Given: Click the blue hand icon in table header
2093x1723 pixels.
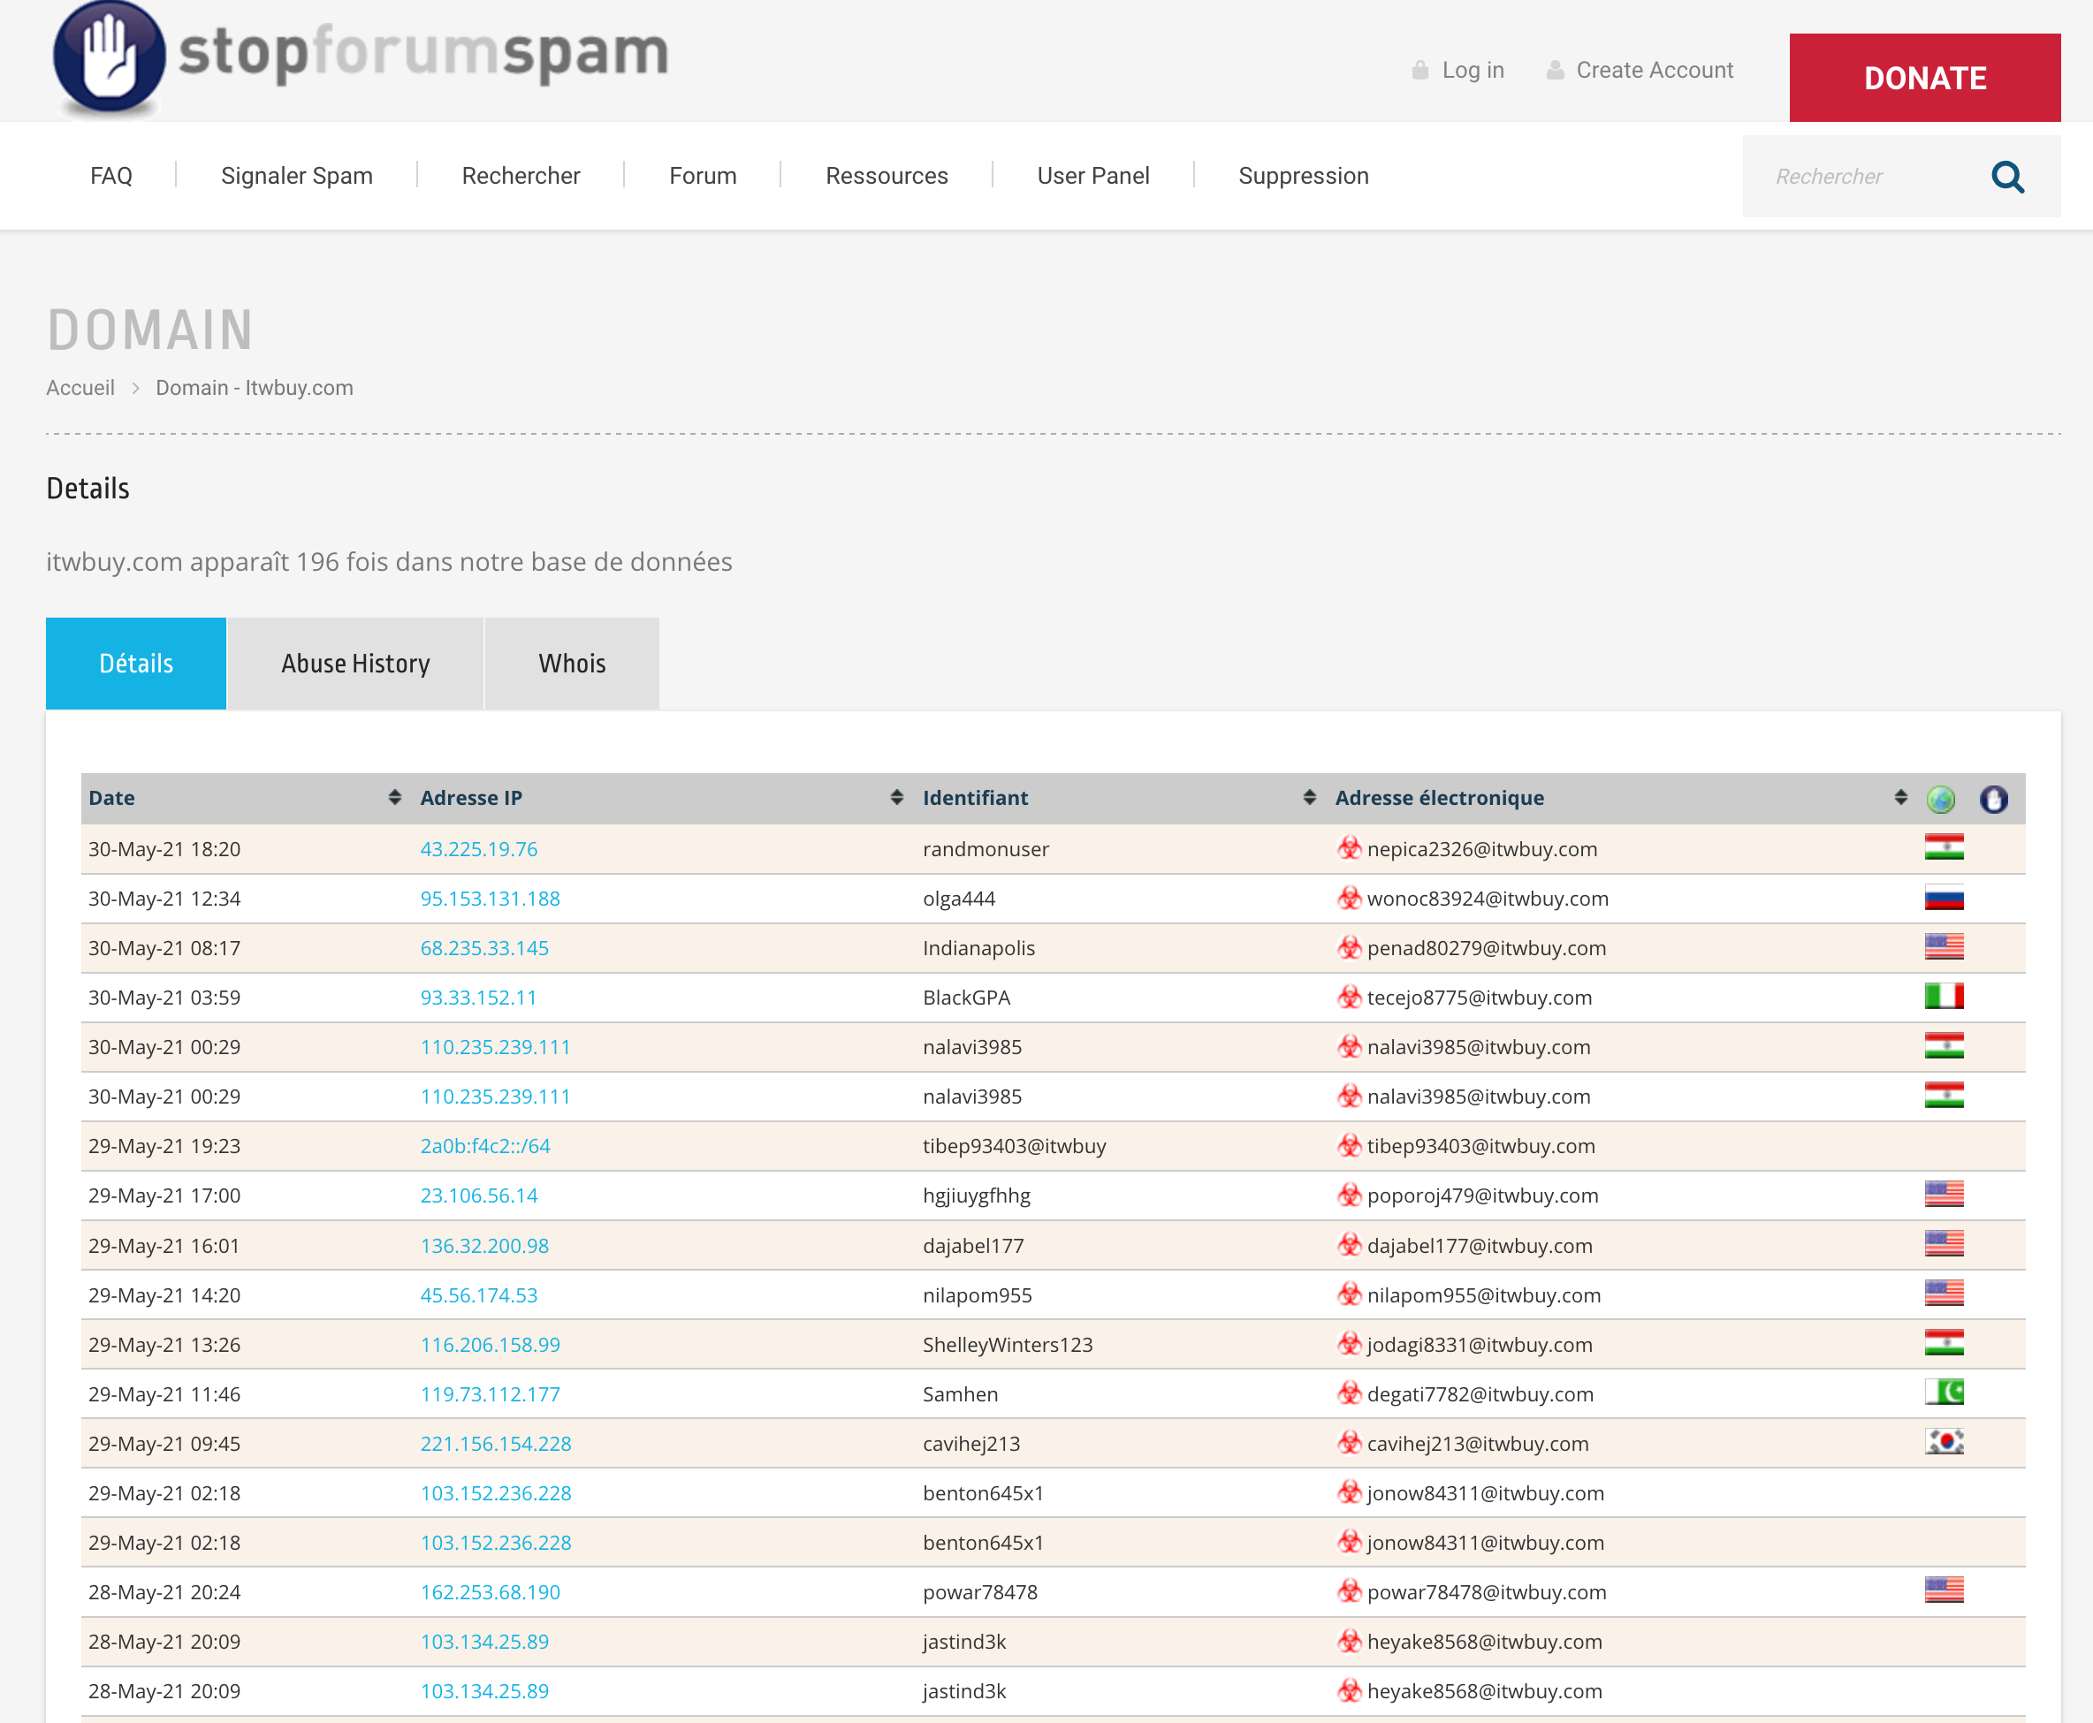Looking at the screenshot, I should [x=1993, y=799].
